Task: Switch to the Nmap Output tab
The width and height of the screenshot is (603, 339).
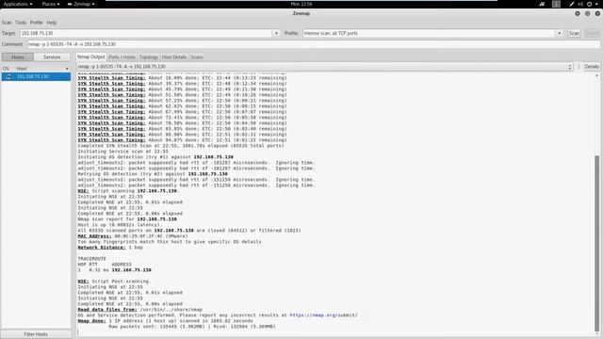Action: coord(91,56)
